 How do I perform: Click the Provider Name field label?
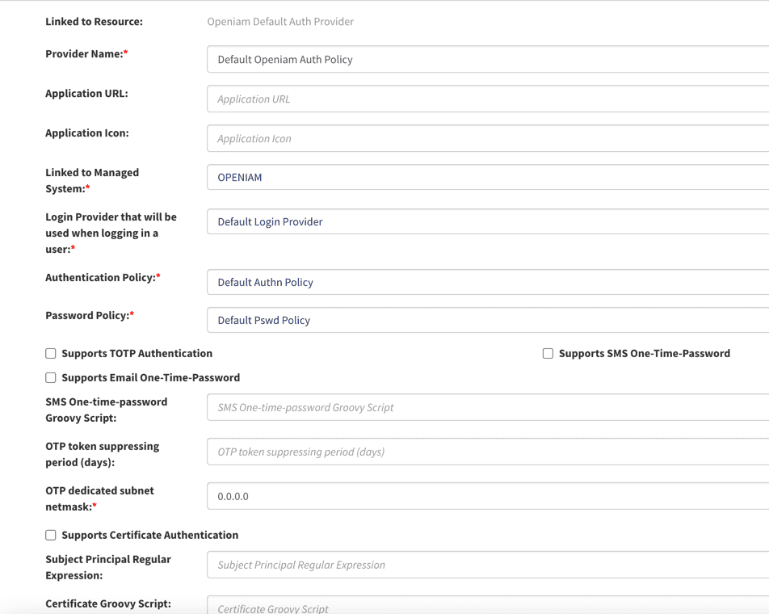86,53
